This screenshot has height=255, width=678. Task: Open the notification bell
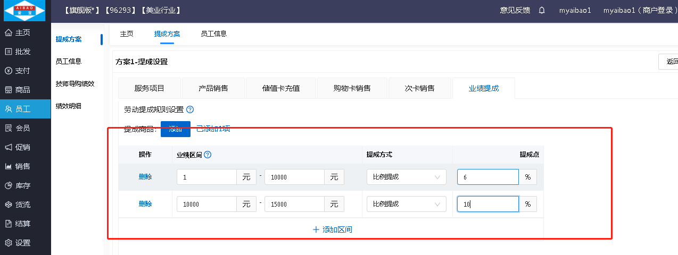542,10
